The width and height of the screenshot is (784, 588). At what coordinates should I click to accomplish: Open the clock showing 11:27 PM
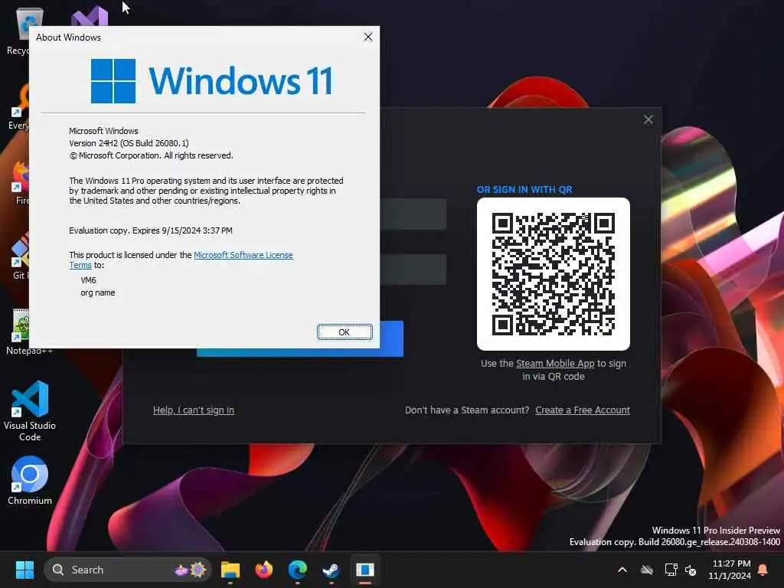coord(730,570)
